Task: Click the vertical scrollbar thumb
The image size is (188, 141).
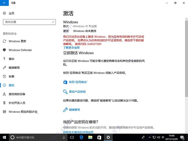Action: click(x=186, y=59)
